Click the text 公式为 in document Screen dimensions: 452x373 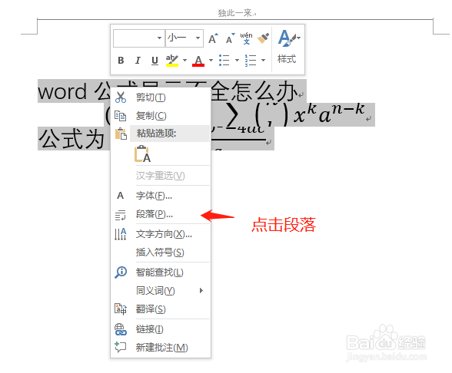click(x=71, y=138)
